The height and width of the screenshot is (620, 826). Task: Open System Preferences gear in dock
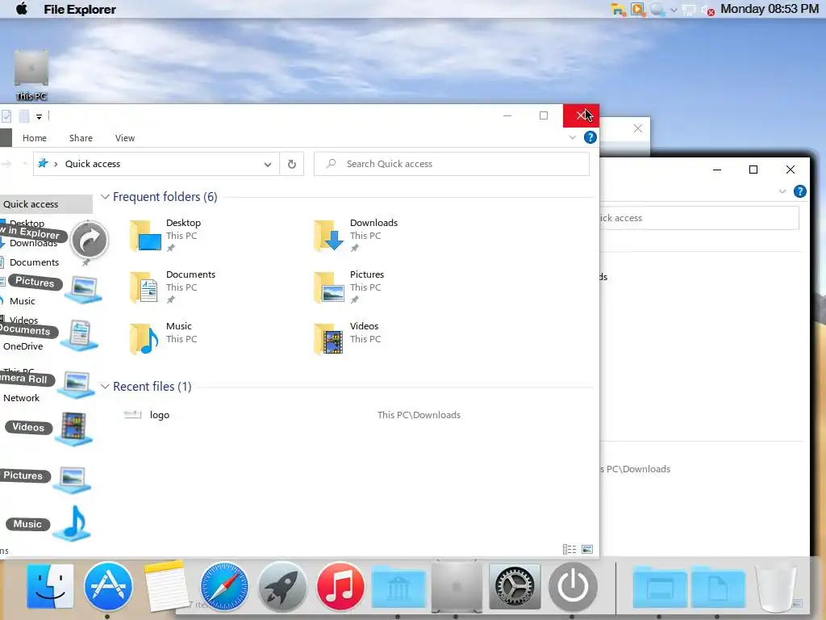515,586
